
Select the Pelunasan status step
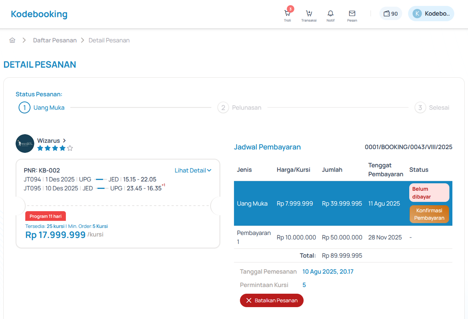click(x=240, y=108)
